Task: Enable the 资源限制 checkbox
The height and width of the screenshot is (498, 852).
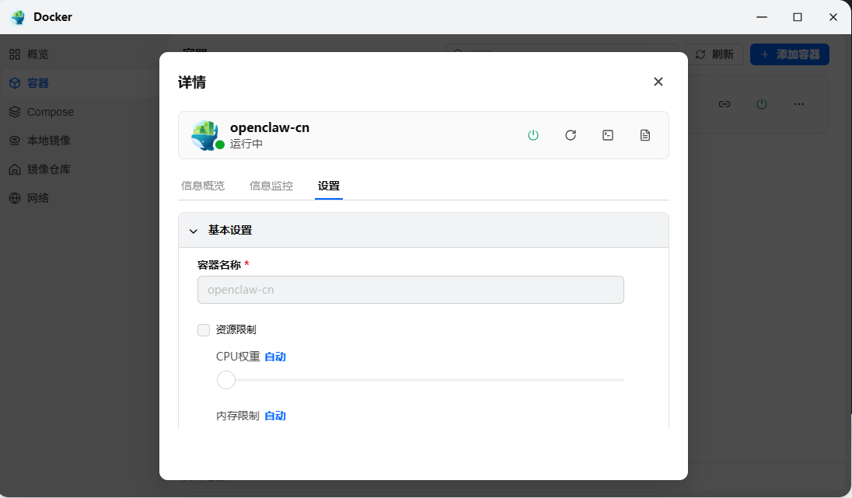Action: click(x=203, y=329)
